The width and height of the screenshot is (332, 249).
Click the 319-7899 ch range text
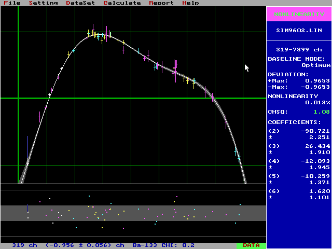(299, 50)
